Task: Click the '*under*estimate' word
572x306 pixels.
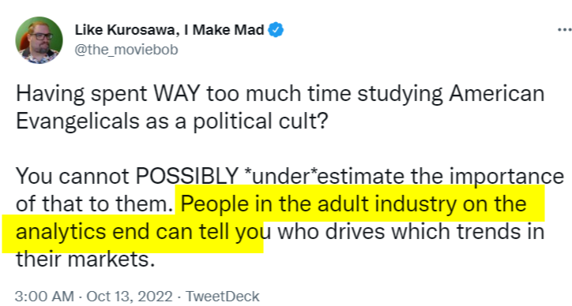Action: 324,177
